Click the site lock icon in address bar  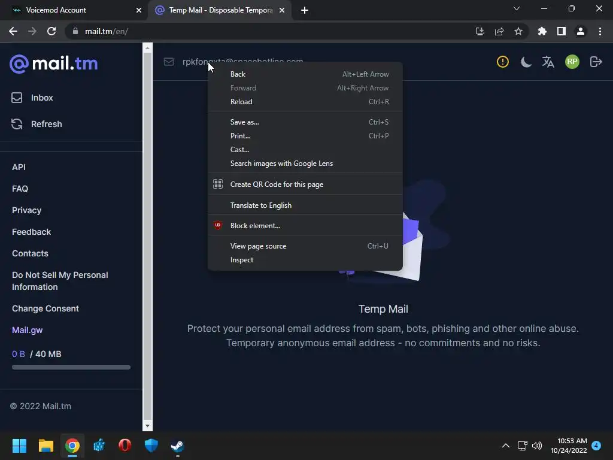pyautogui.click(x=75, y=31)
